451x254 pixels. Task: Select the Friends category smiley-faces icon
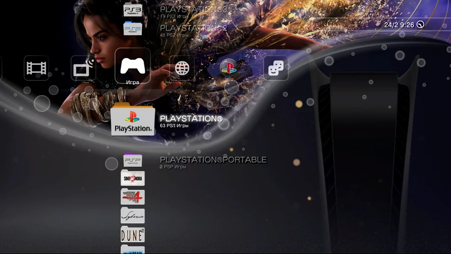coord(276,68)
